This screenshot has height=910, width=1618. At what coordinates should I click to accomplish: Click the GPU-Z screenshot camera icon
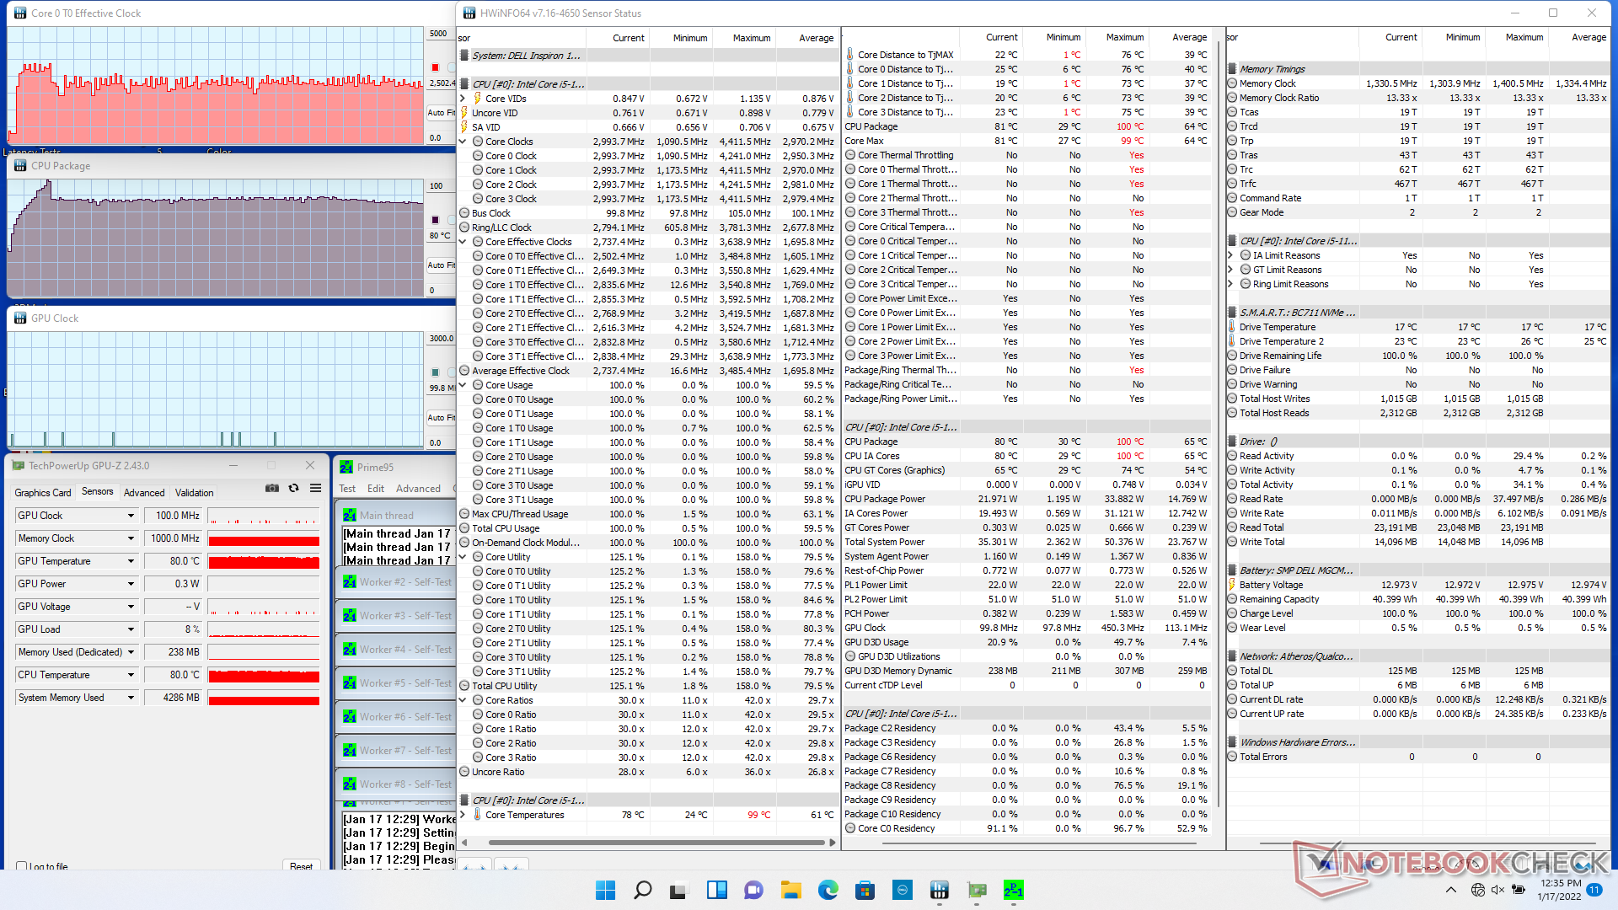272,488
